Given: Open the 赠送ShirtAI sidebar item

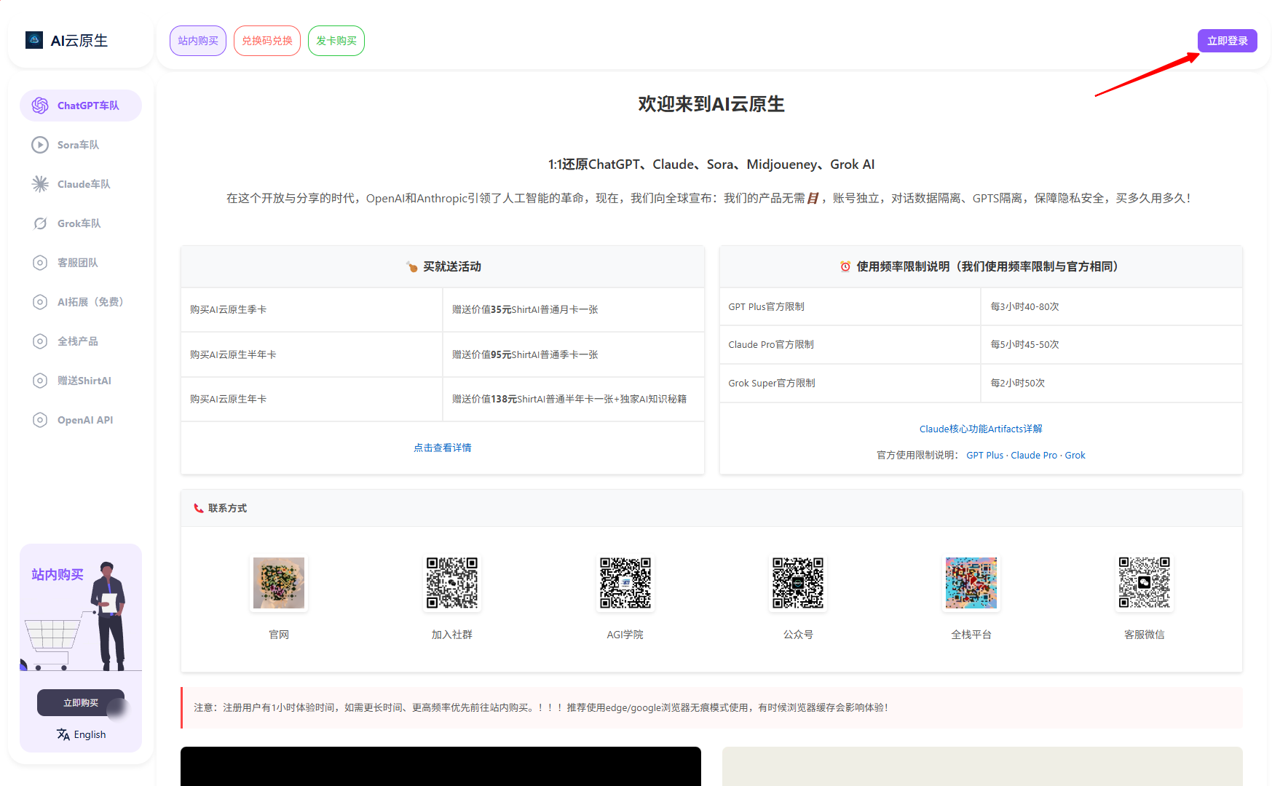Looking at the screenshot, I should click(40, 381).
